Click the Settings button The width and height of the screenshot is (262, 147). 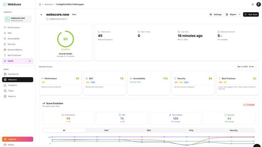pos(215,14)
